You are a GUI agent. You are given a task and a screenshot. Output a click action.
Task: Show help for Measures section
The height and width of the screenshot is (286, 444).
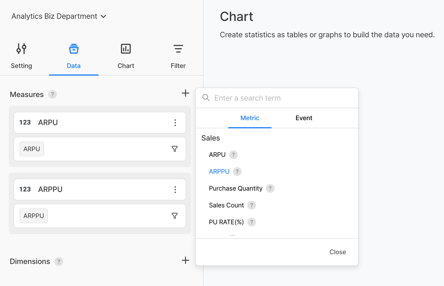pos(53,94)
